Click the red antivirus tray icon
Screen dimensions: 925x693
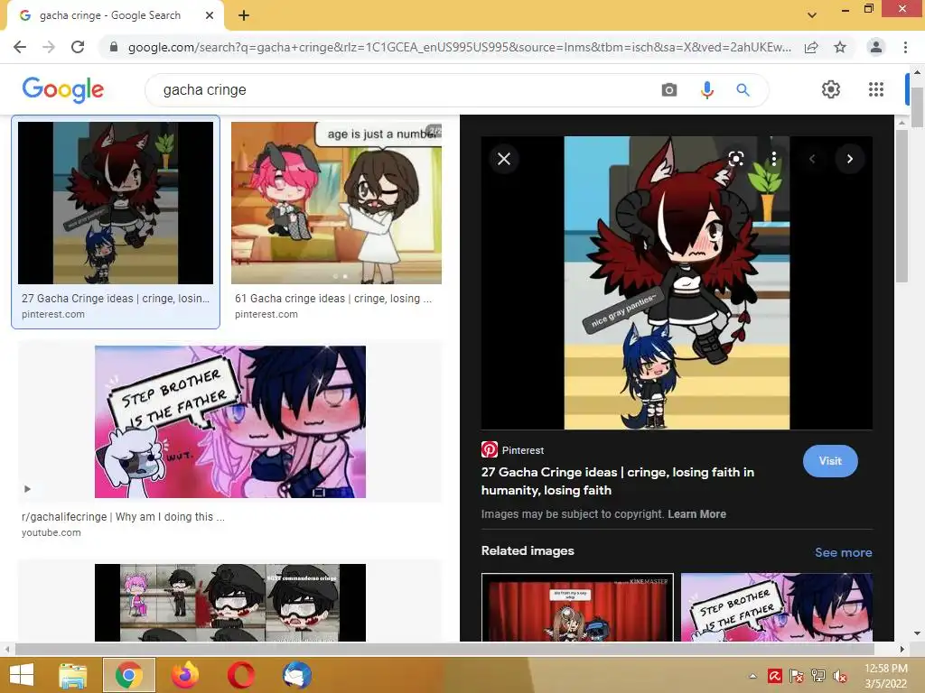[774, 676]
